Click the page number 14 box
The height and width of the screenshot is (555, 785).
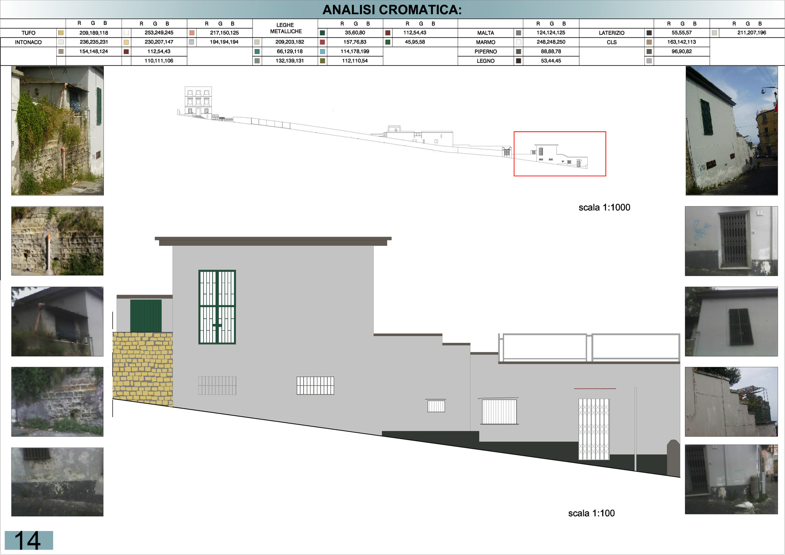[x=29, y=540]
